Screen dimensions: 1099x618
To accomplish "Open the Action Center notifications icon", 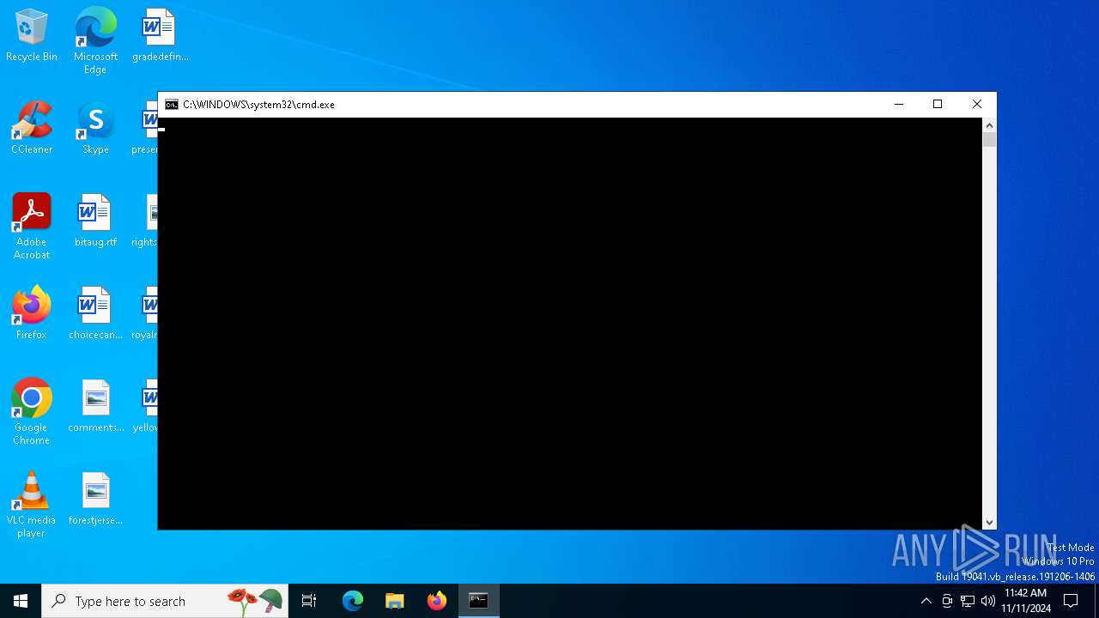I will pos(1071,601).
